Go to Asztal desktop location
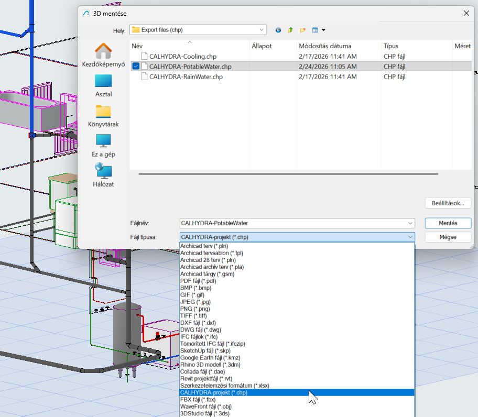The image size is (478, 417). [x=103, y=85]
